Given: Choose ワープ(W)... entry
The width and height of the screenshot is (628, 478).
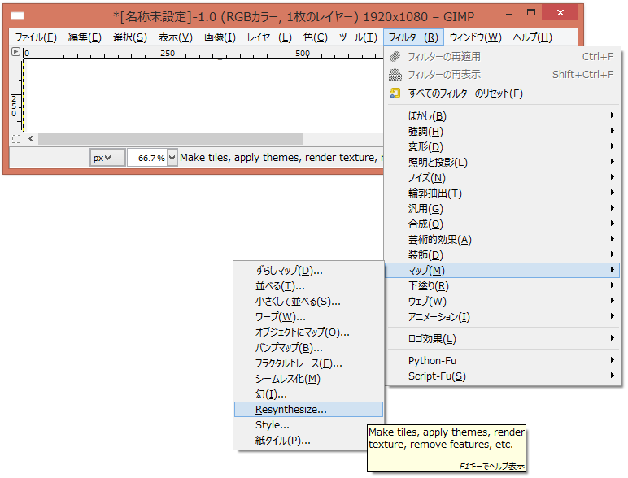Looking at the screenshot, I should [x=308, y=317].
